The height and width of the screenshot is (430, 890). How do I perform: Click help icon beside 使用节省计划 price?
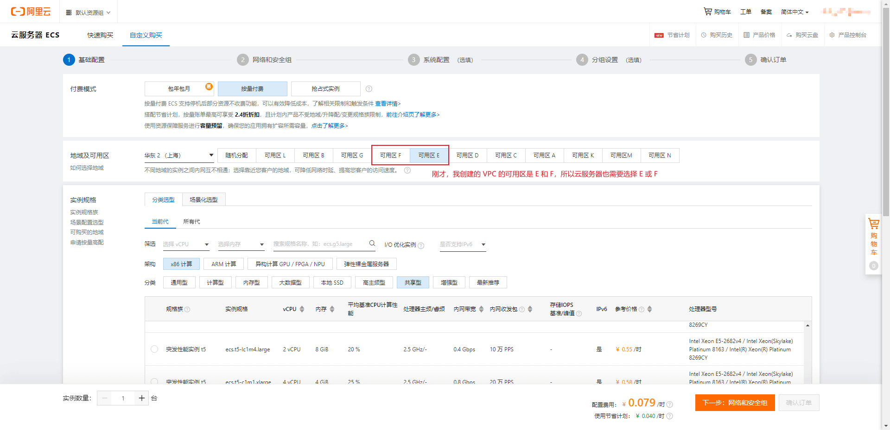point(669,416)
